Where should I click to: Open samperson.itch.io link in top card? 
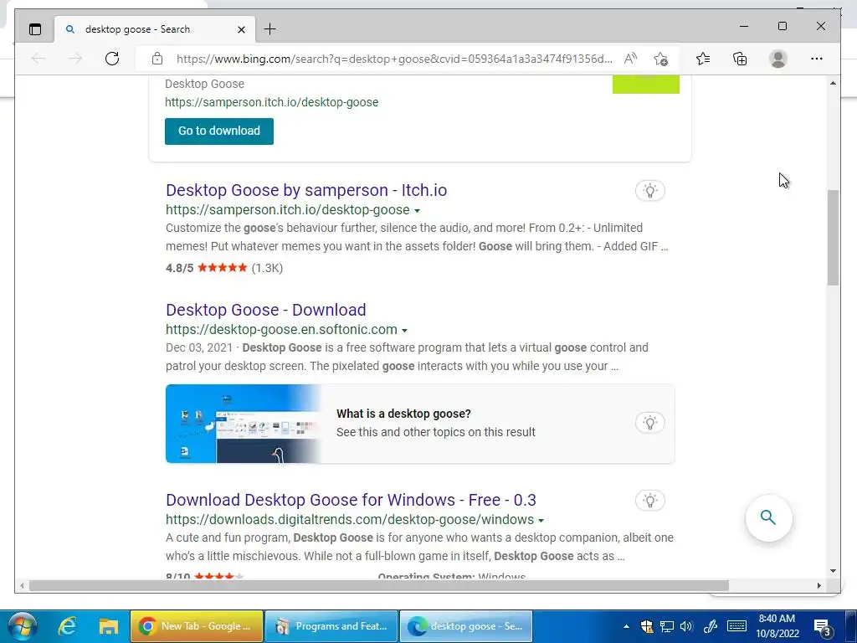coord(272,102)
